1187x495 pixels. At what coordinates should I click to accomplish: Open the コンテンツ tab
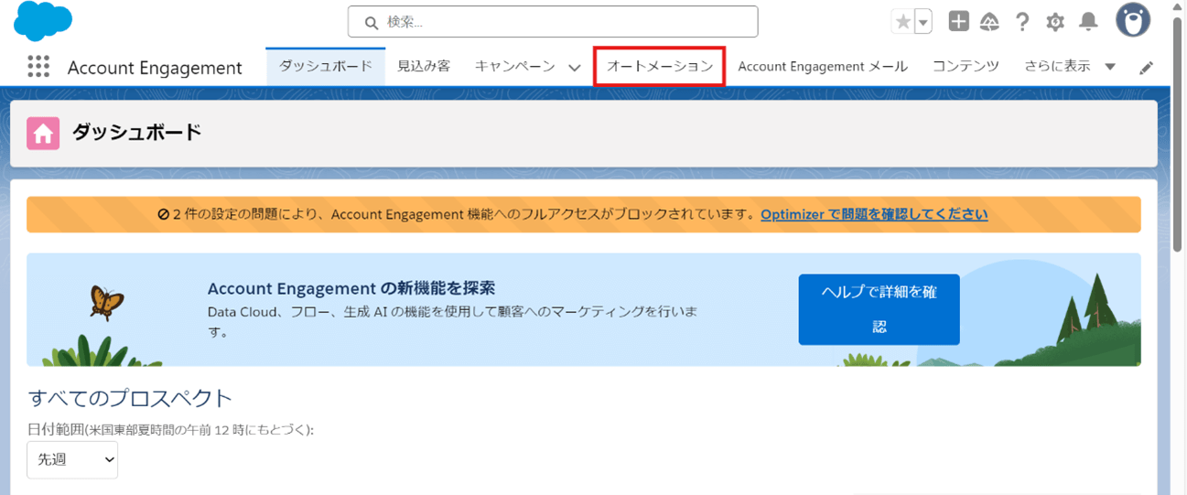click(966, 67)
